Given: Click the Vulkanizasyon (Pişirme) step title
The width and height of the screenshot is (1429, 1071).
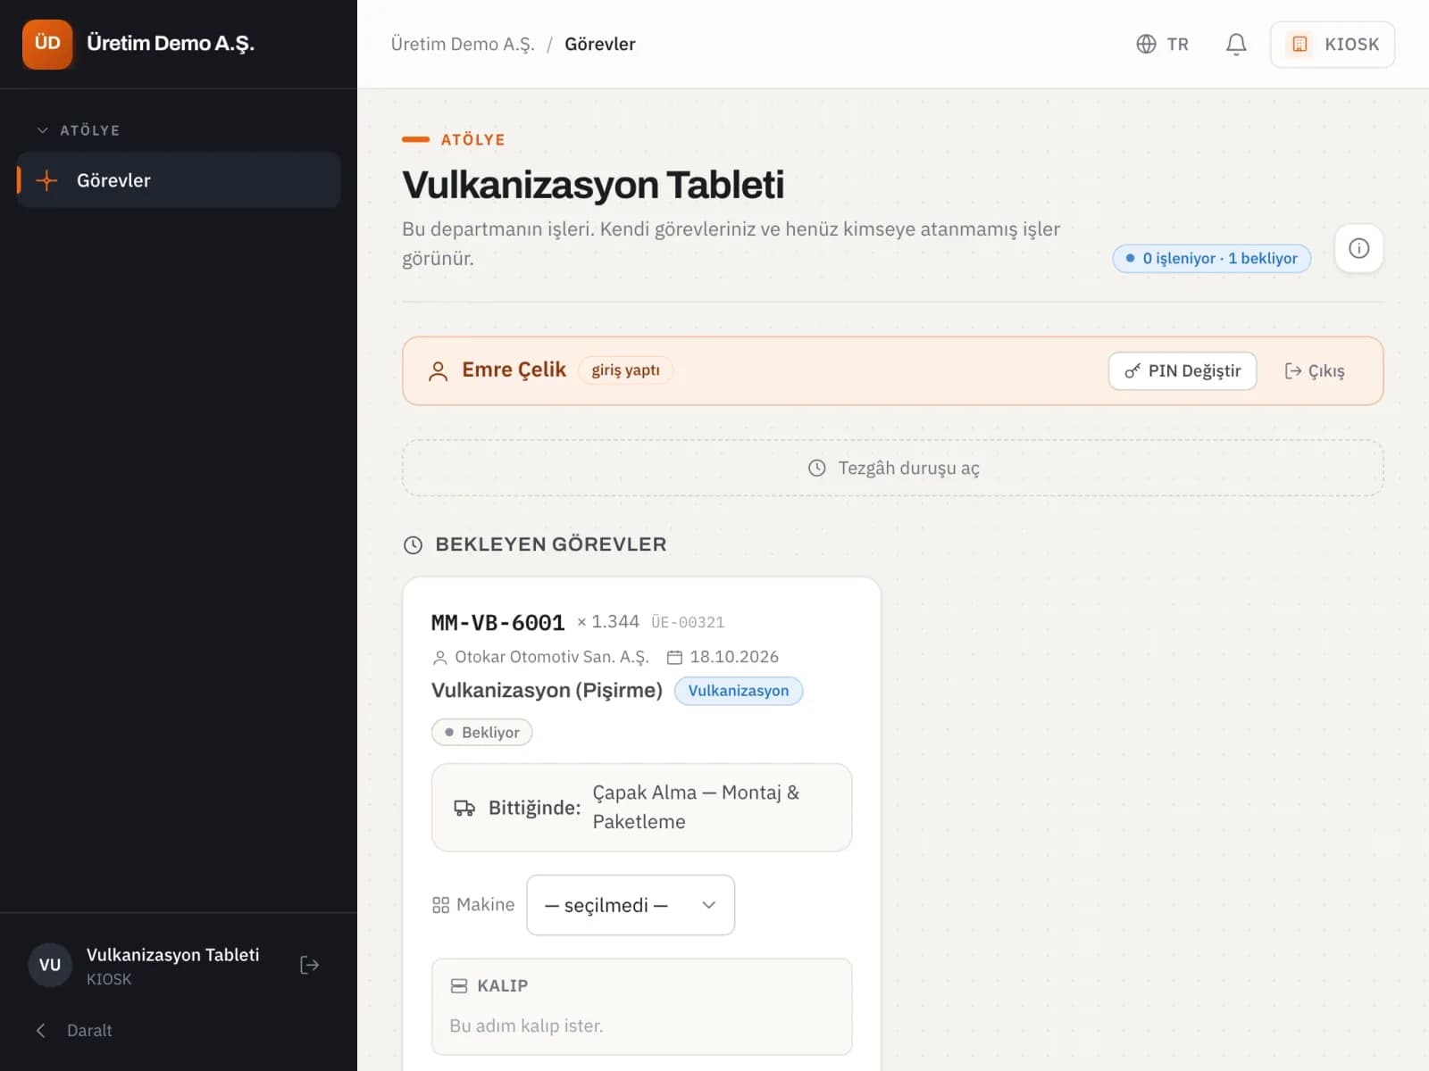Looking at the screenshot, I should pos(547,690).
